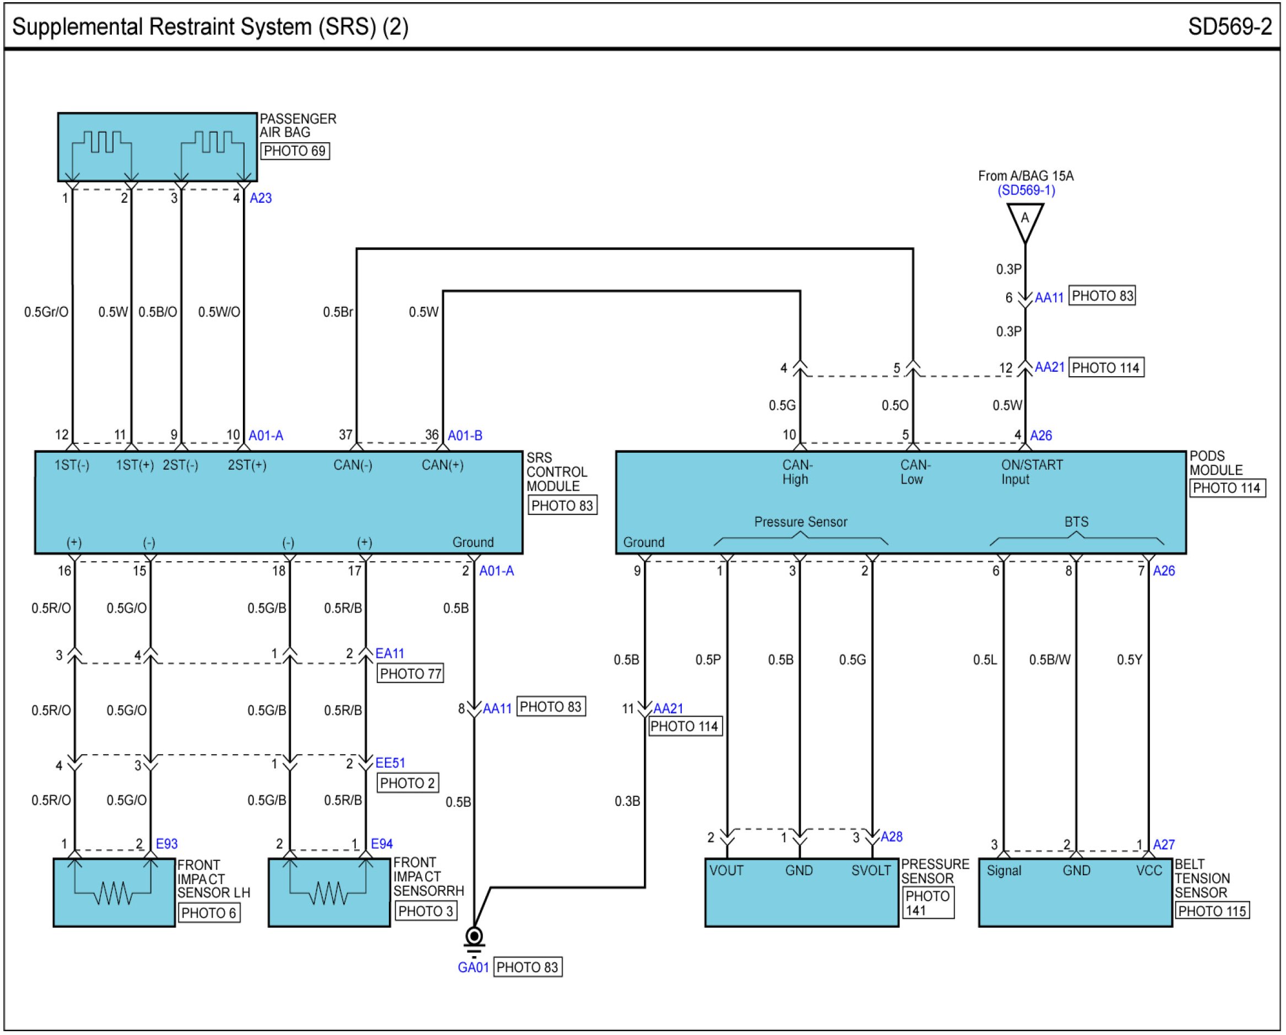Click the right passenger air bag squib symbol

[213, 143]
